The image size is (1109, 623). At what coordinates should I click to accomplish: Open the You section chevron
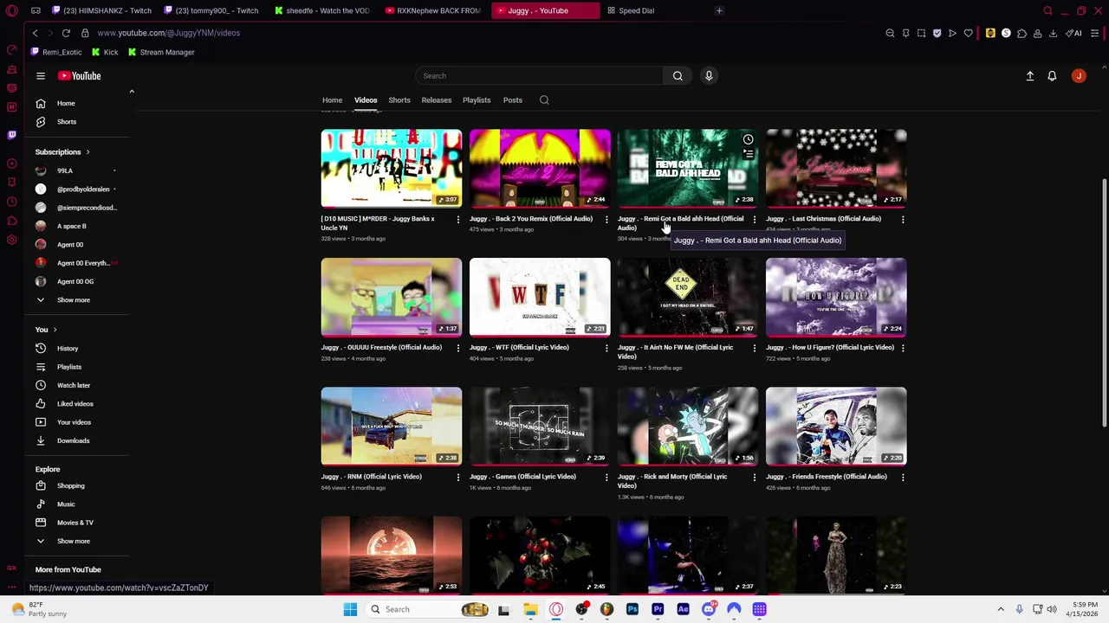(55, 330)
